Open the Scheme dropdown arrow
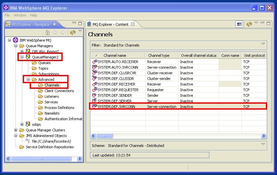Image resolution: width=277 pixels, height=175 pixels. [x=263, y=144]
